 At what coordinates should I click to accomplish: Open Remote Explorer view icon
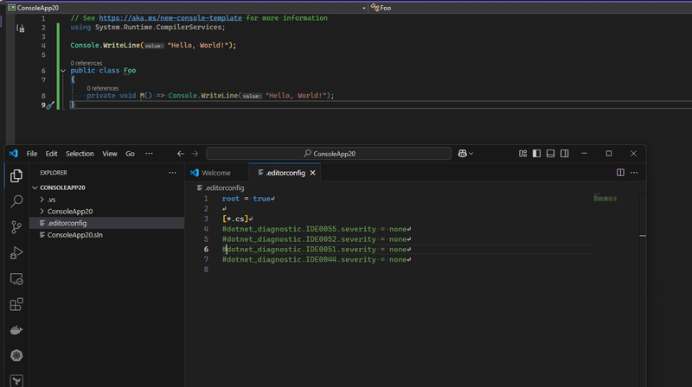(16, 278)
